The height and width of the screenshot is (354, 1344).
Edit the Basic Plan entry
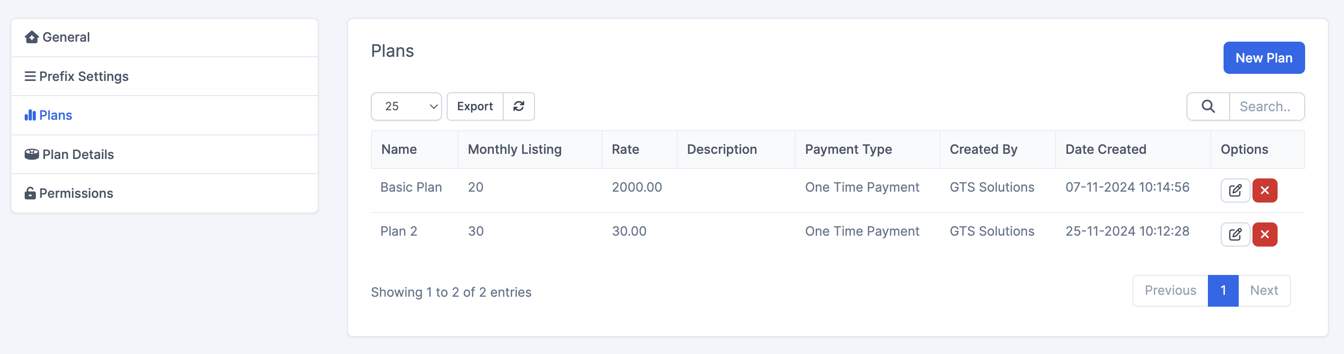[x=1235, y=190]
